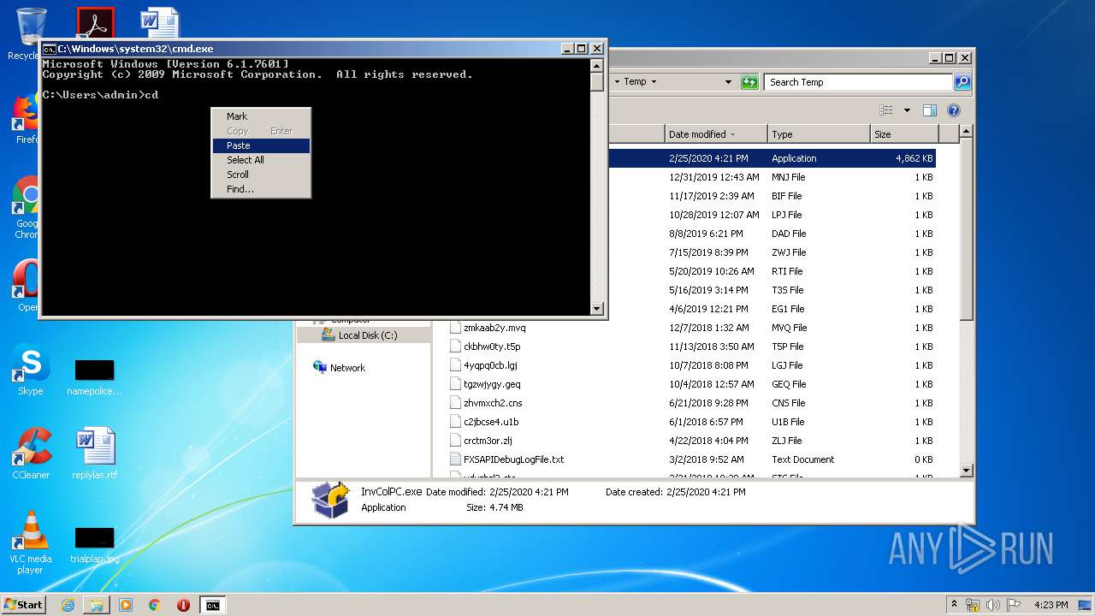Screen dimensions: 1095x616
Task: Select file crctm3or.zlj
Action: point(488,441)
